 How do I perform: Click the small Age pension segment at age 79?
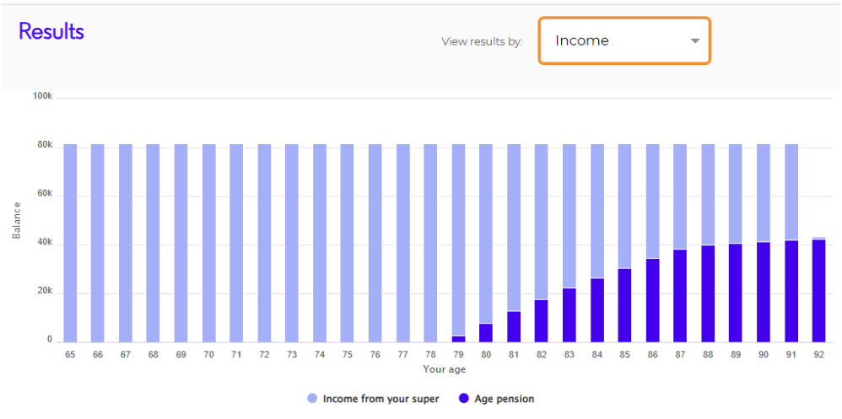[x=458, y=339]
